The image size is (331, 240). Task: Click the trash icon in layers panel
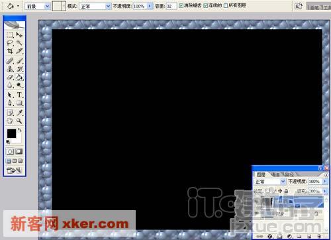(x=319, y=236)
